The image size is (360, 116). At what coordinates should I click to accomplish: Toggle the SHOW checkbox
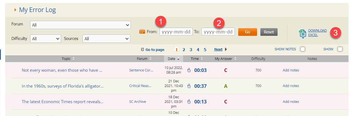point(340,49)
